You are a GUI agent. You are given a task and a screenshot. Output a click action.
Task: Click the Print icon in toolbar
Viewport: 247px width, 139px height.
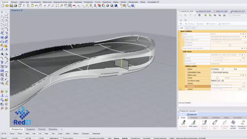(15, 5)
